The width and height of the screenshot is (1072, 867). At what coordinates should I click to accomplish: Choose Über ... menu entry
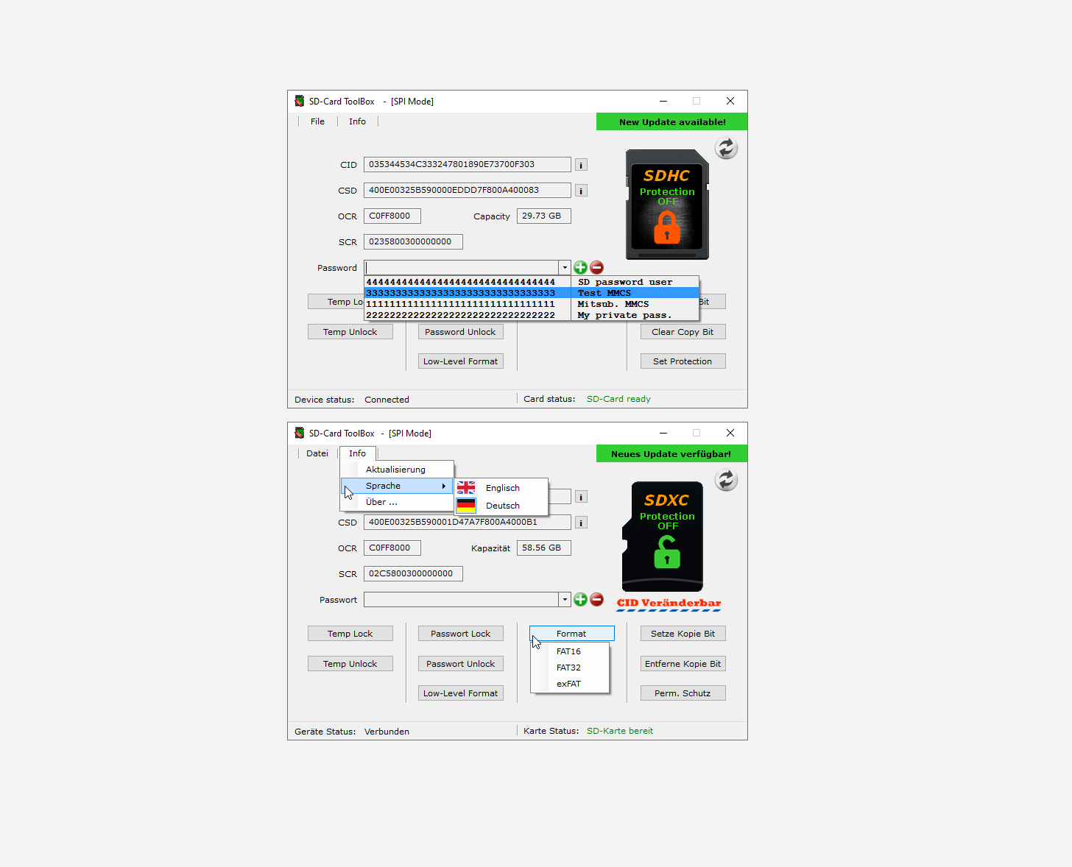397,502
